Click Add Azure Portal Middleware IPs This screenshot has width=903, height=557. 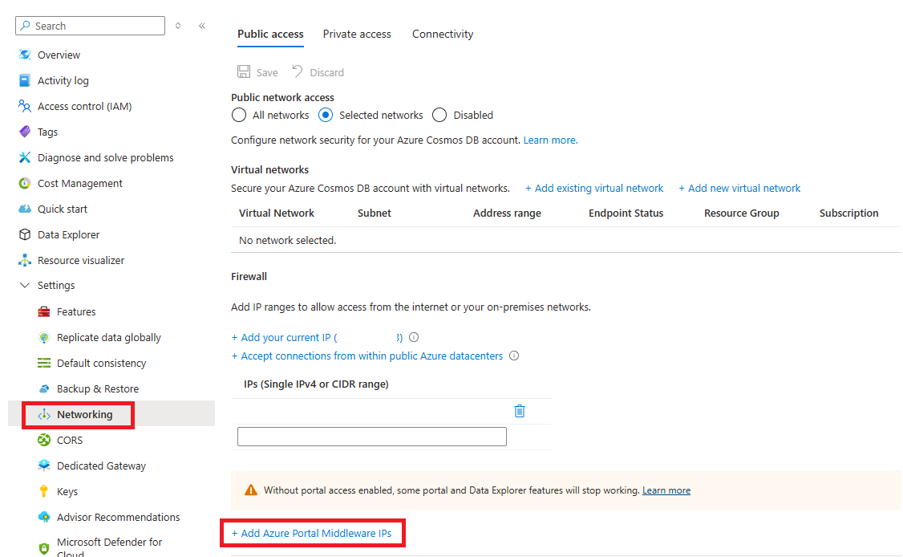click(313, 532)
